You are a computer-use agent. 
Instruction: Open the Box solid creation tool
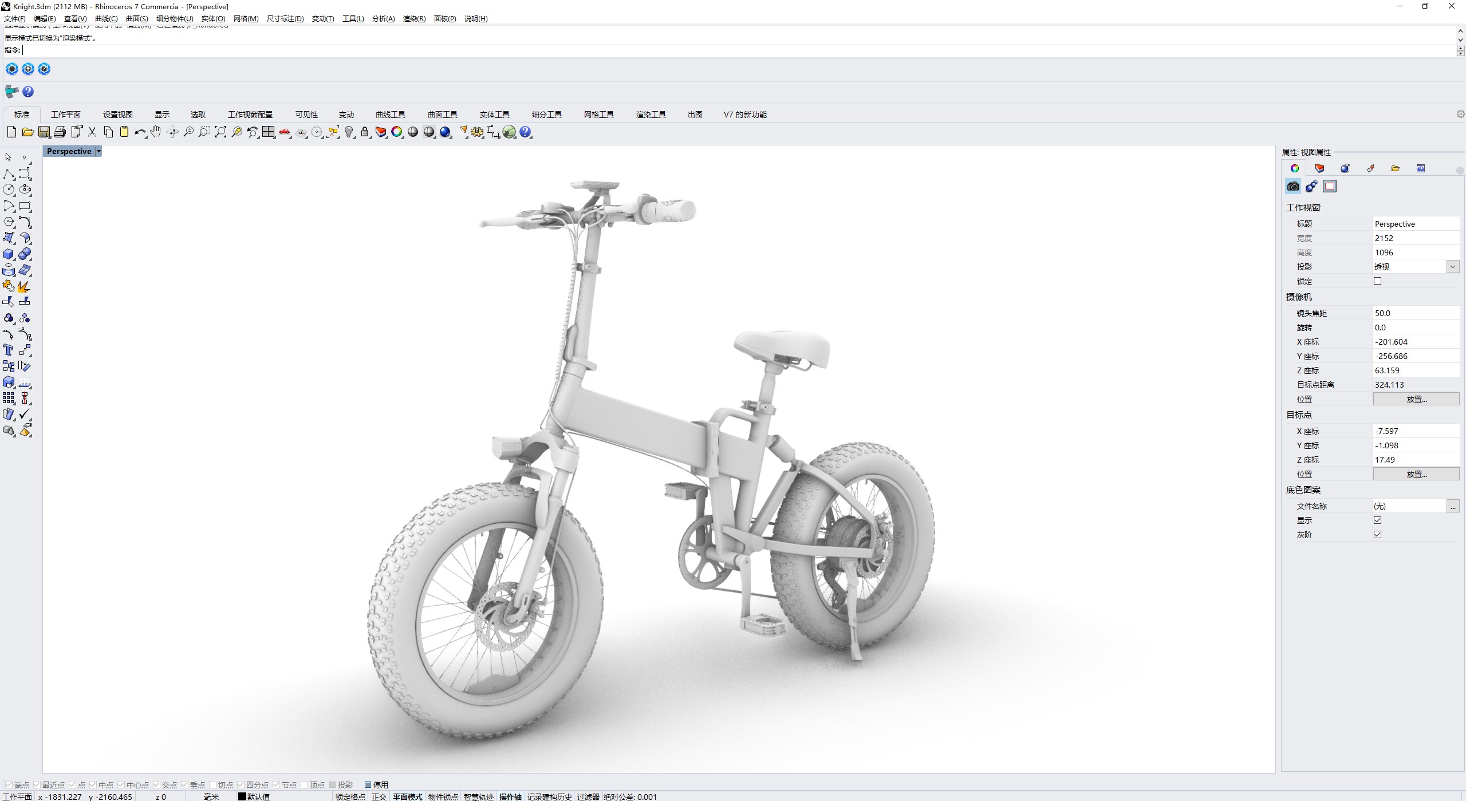coord(9,254)
